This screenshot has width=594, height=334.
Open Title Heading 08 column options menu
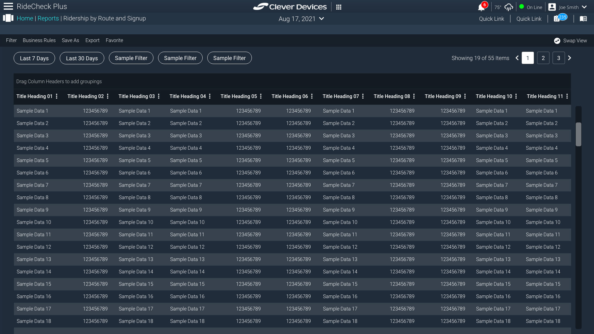pos(414,96)
